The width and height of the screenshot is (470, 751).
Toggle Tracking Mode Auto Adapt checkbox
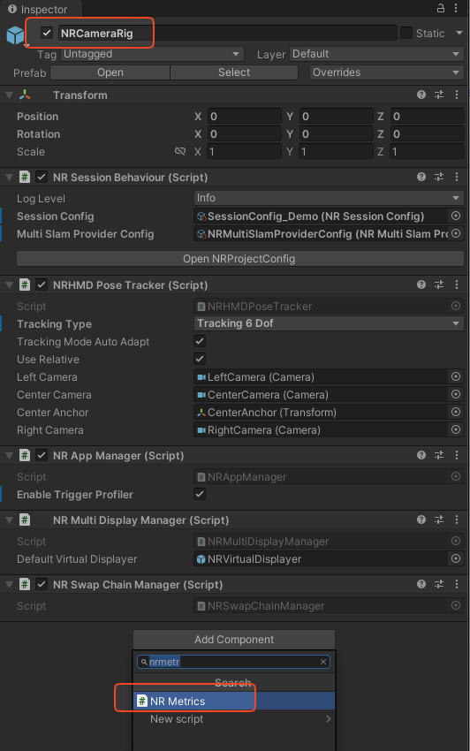(200, 342)
